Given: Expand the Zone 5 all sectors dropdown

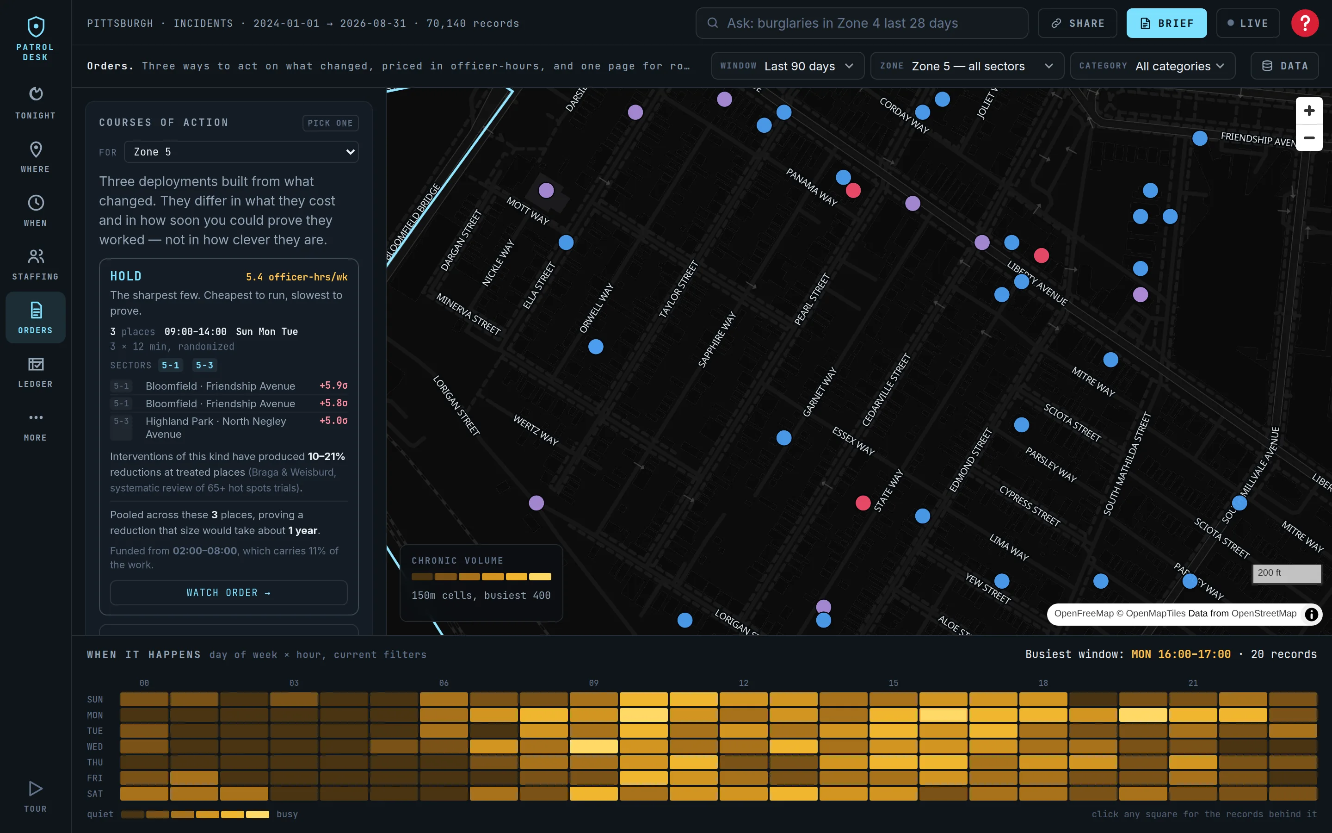Looking at the screenshot, I should pos(967,66).
